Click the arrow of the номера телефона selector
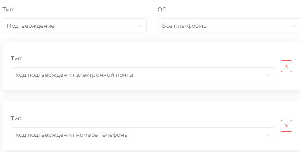Image resolution: width=301 pixels, height=152 pixels. point(268,135)
